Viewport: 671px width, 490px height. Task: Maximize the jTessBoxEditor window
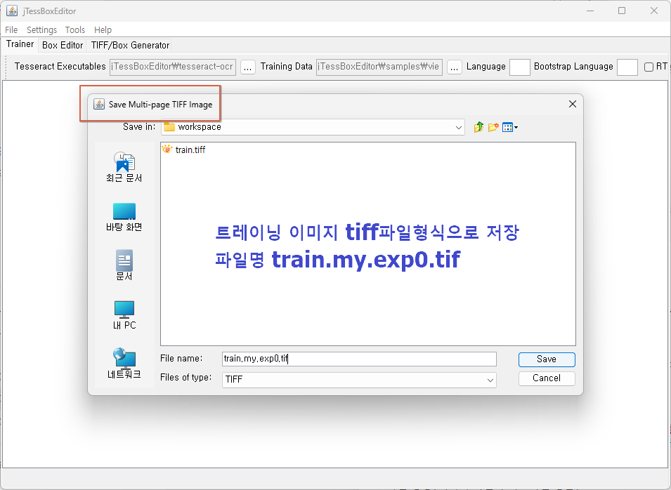tap(622, 11)
